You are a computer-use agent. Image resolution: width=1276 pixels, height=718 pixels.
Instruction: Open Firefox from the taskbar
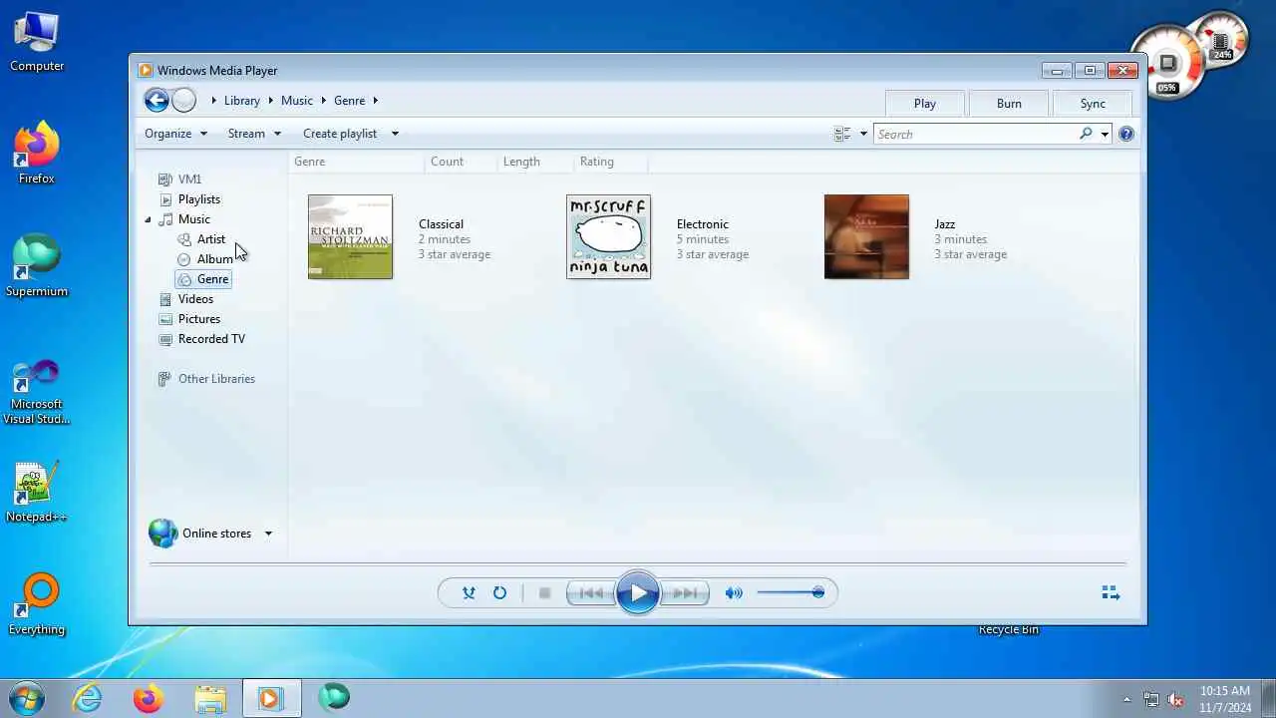[149, 698]
